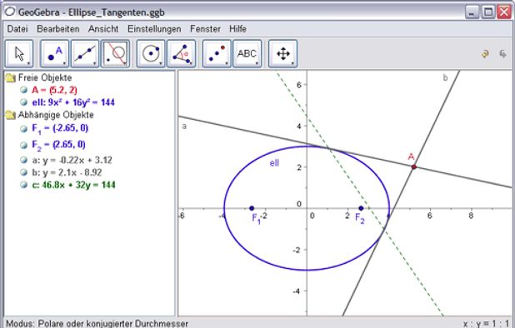This screenshot has height=328, width=515.
Task: Click the GeoGebra title bar icon
Action: (10, 12)
